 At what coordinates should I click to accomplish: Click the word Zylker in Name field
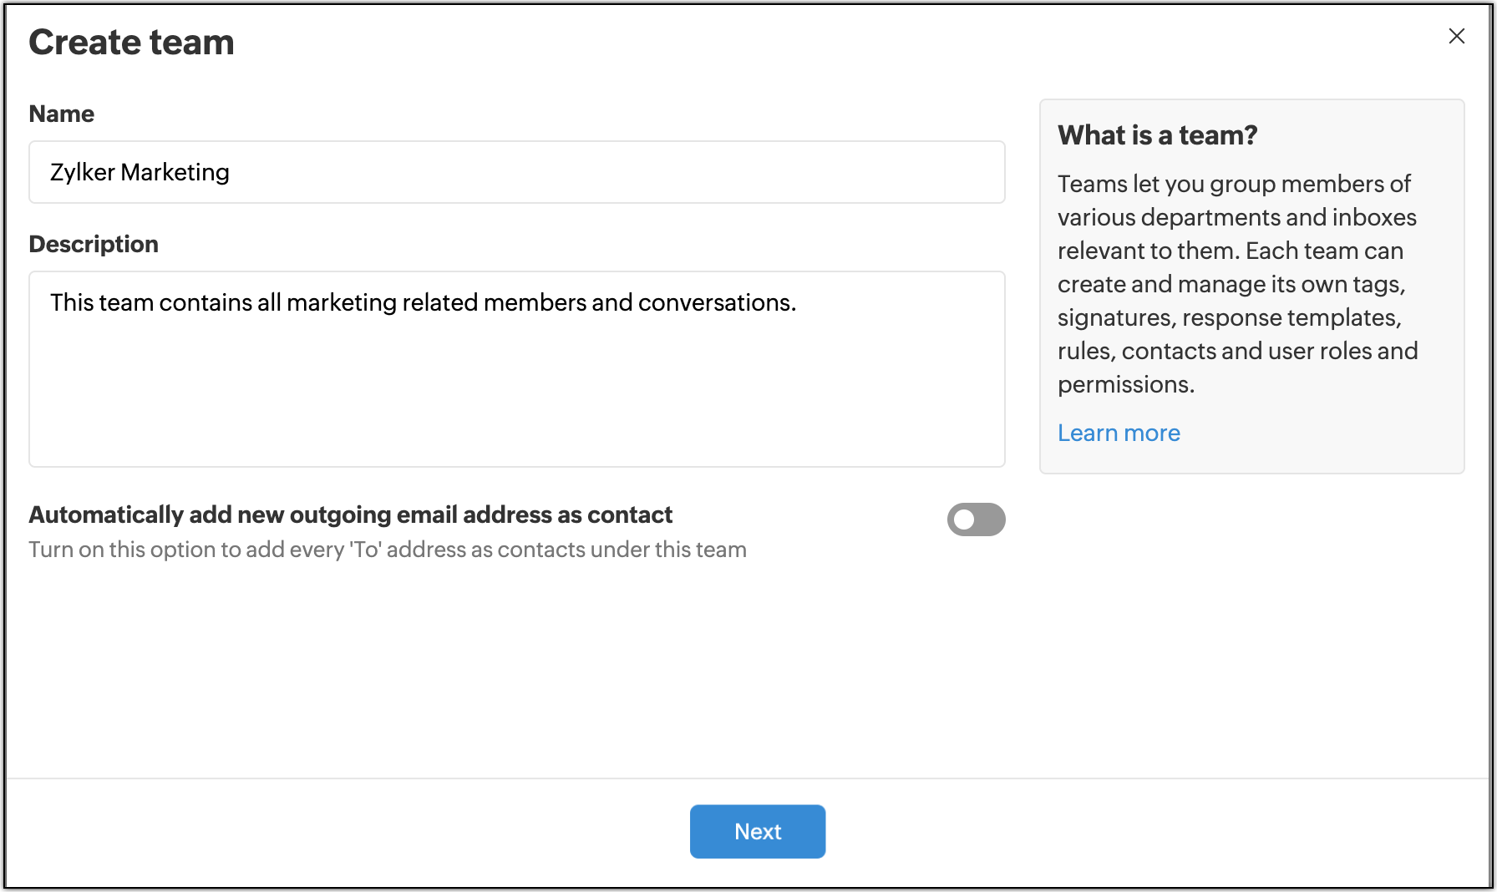[82, 172]
